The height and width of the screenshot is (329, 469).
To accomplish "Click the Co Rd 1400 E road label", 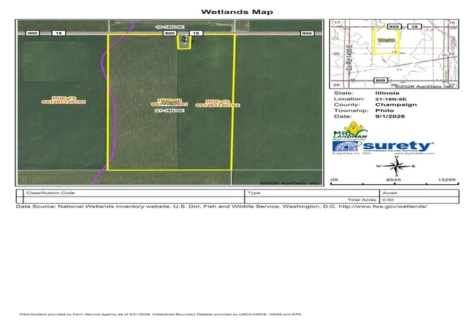I will pos(349,57).
